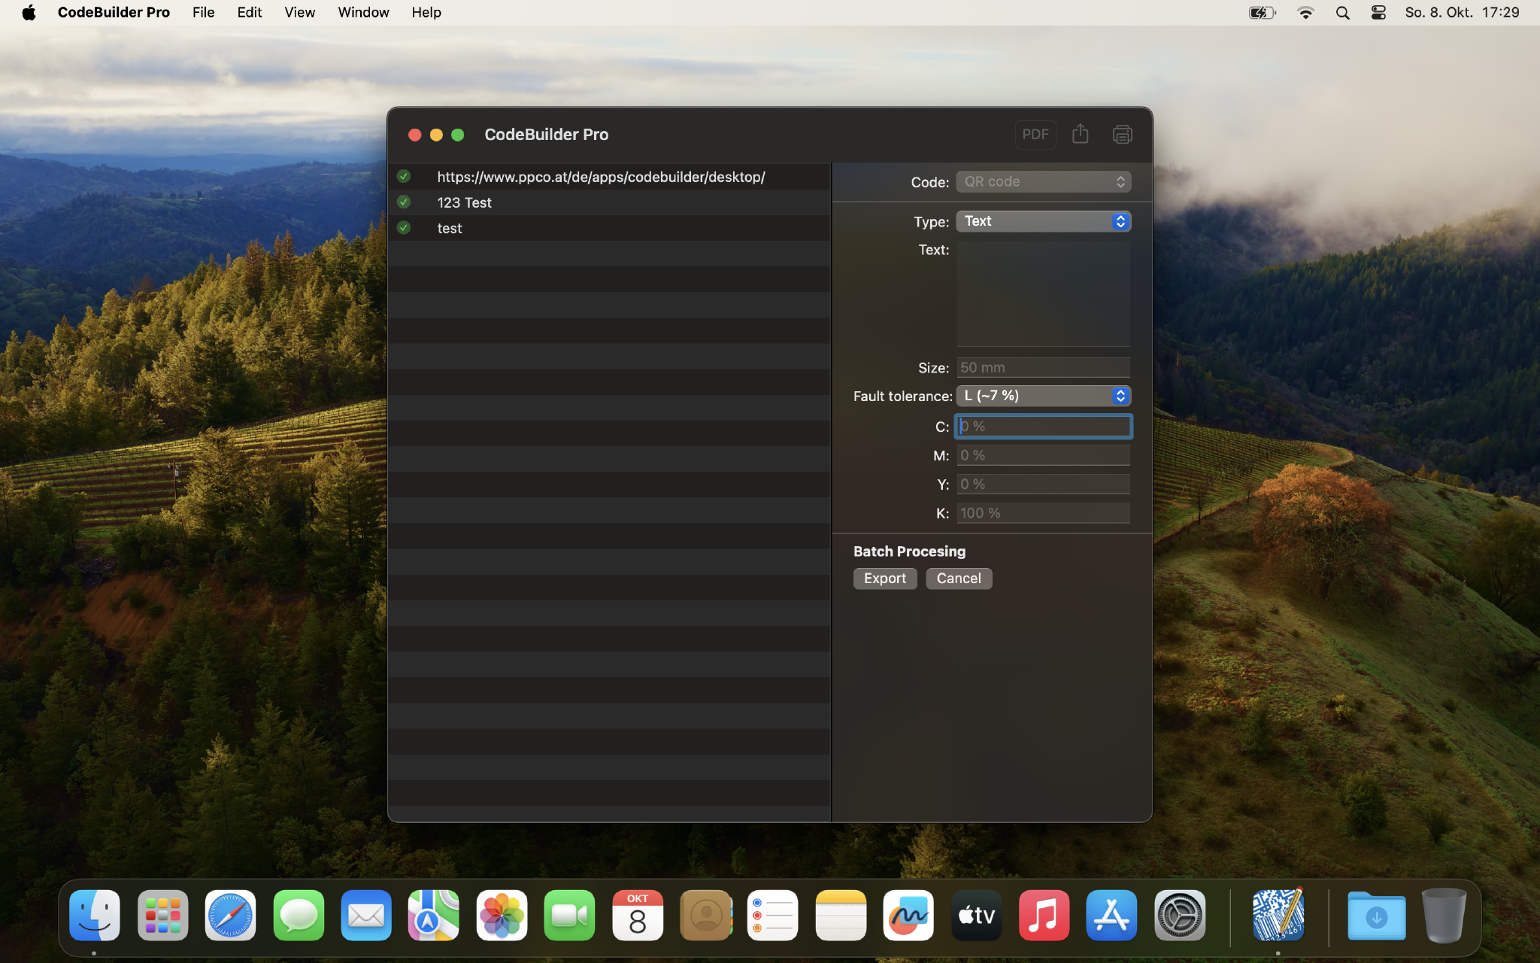The height and width of the screenshot is (963, 1540).
Task: Open Finder from the Dock
Action: (95, 916)
